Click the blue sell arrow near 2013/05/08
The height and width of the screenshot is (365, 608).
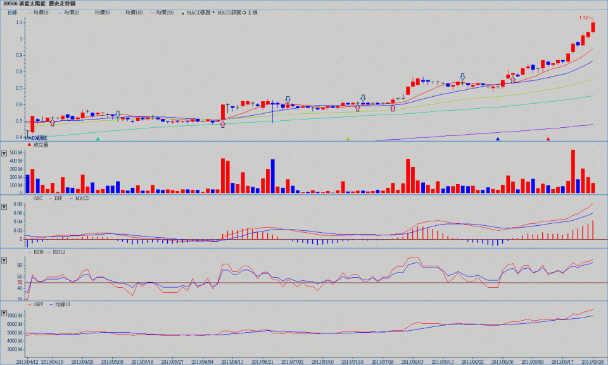(118, 114)
